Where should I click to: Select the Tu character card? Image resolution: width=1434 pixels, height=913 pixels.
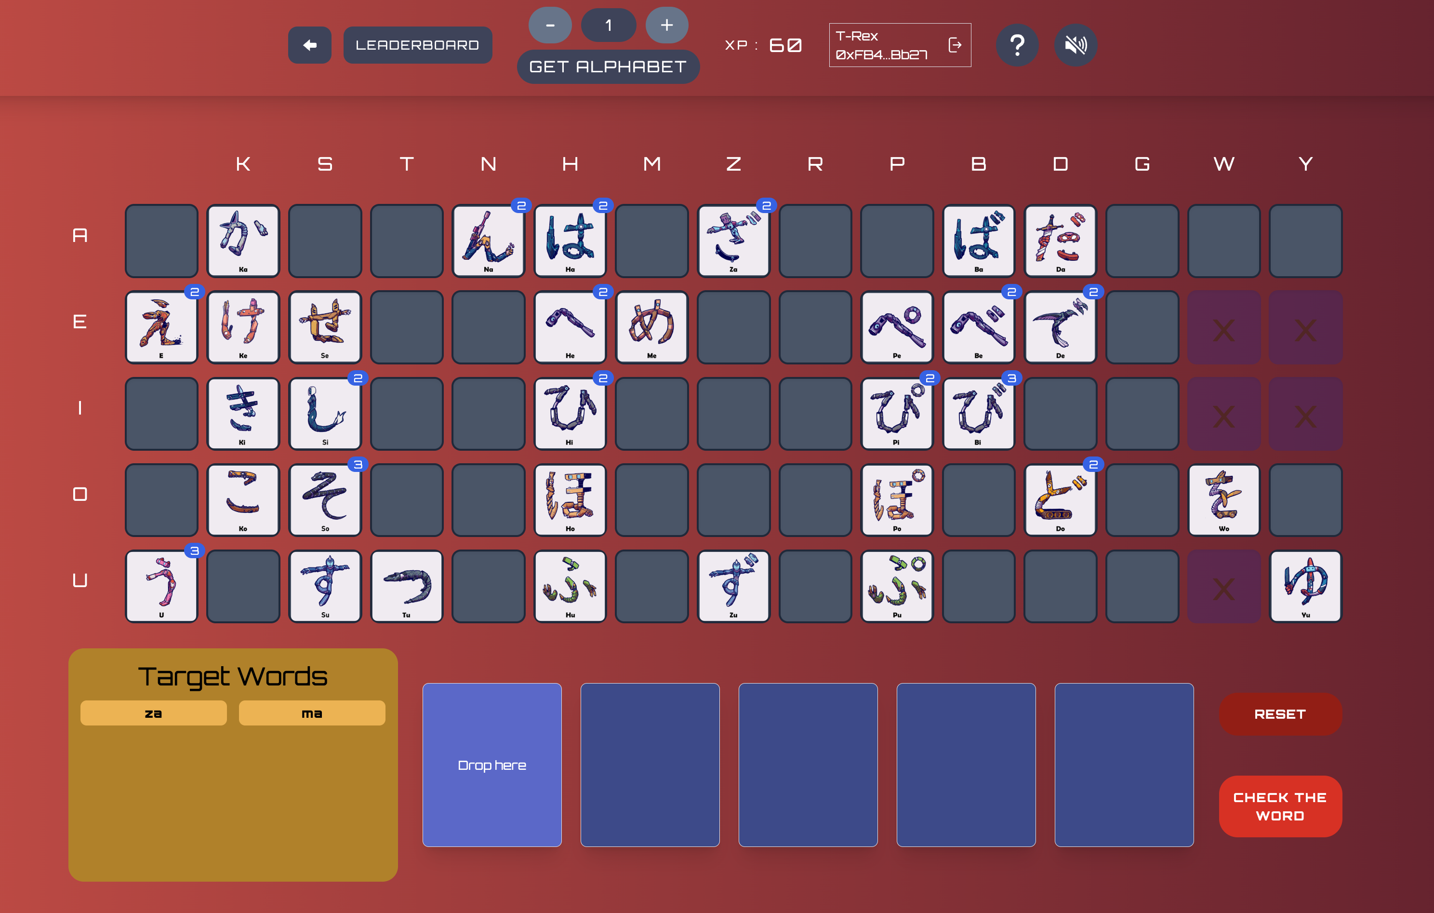406,586
